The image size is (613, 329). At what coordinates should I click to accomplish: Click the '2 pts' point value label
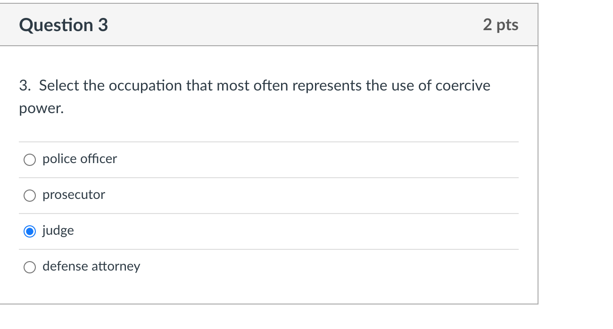tap(500, 25)
